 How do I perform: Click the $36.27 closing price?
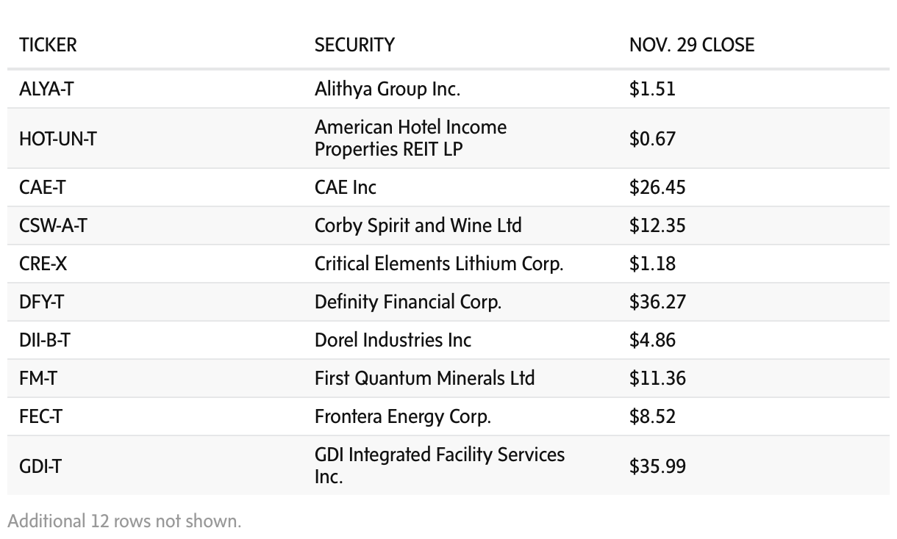(657, 302)
